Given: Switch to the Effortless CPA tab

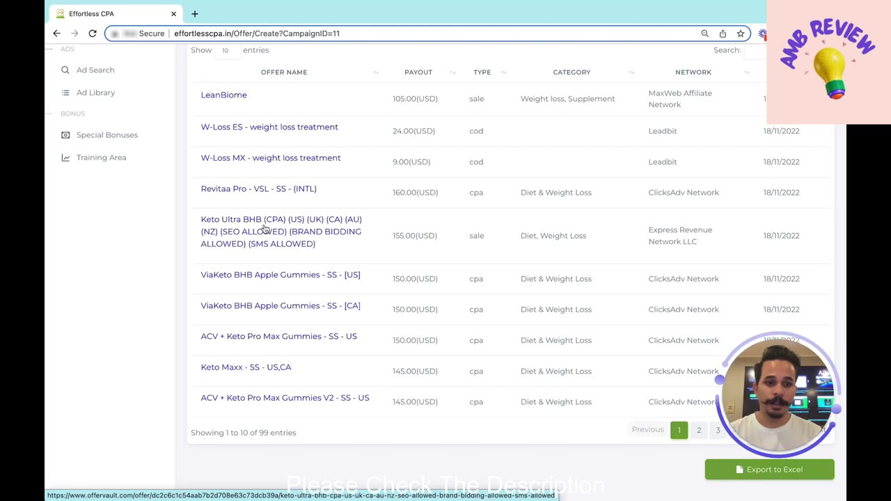Looking at the screenshot, I should tap(115, 14).
